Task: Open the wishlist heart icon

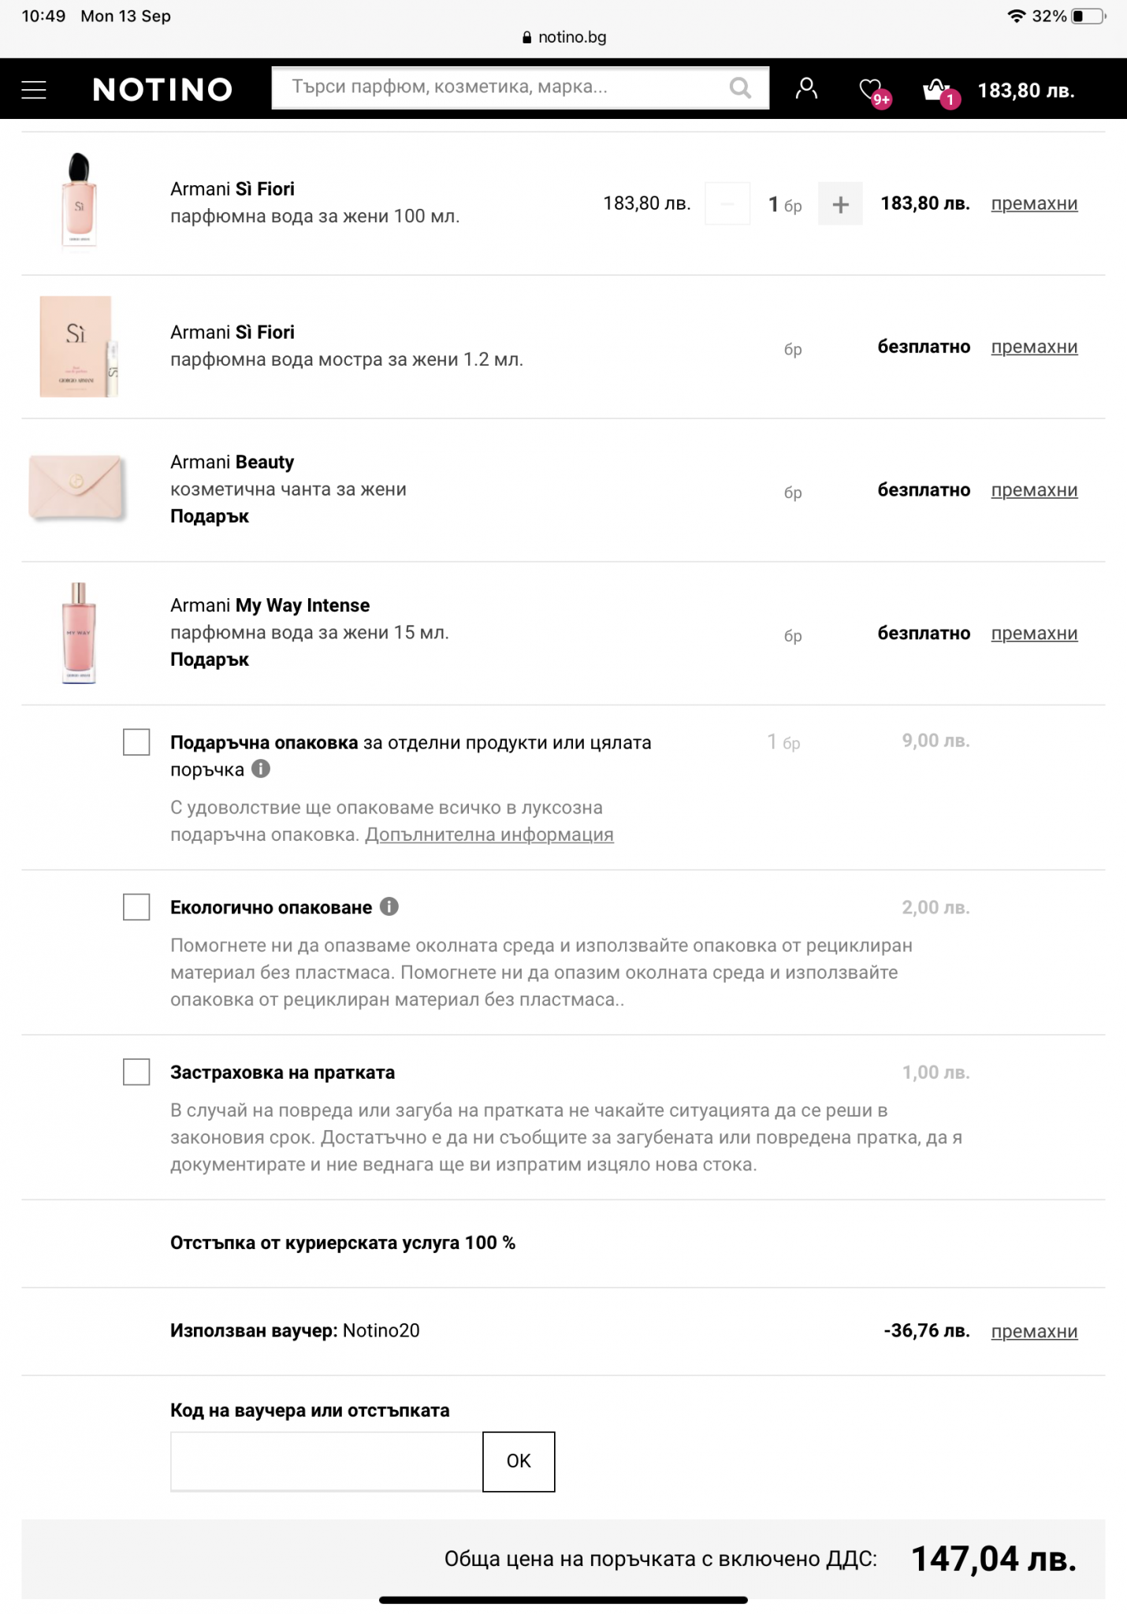Action: pyautogui.click(x=871, y=90)
